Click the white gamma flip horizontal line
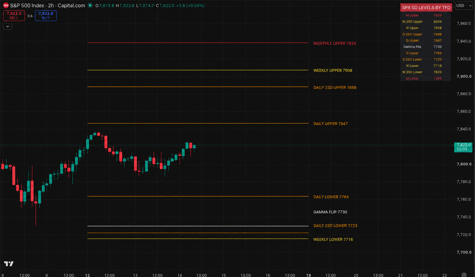The width and height of the screenshot is (475, 277). pyautogui.click(x=198, y=226)
